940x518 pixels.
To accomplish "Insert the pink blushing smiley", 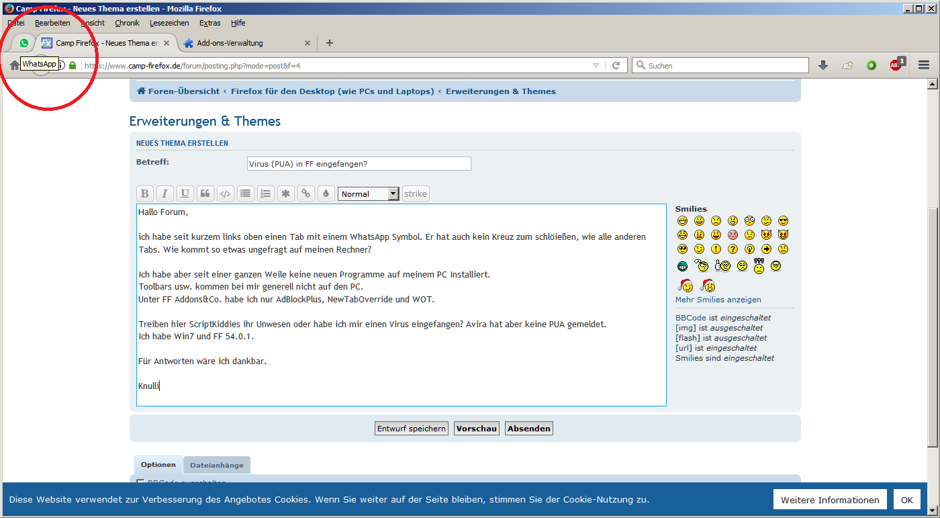I will pos(733,235).
